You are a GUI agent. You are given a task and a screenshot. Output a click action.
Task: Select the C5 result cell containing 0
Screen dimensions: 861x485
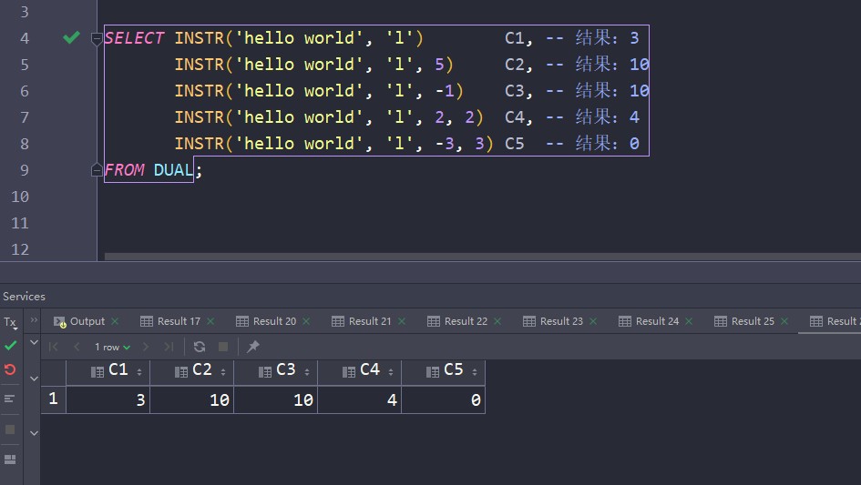tap(443, 399)
